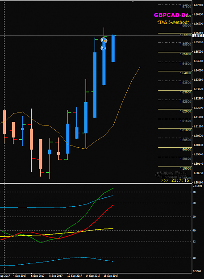Select the 6 Sep 2017 orange candle
This screenshot has width=204, height=279.
pos(32,139)
